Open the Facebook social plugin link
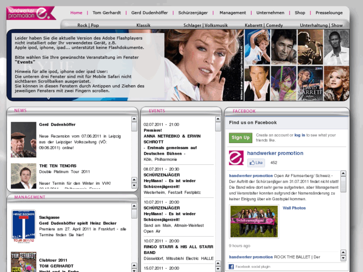This screenshot has height=272, width=363. tap(253, 267)
